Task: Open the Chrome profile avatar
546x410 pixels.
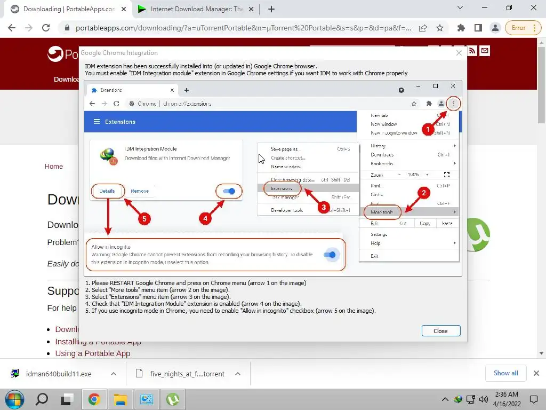Action: [495, 28]
